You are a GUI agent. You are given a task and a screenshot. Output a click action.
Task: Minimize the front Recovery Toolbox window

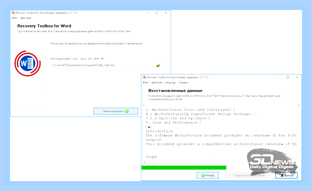pyautogui.click(x=278, y=77)
